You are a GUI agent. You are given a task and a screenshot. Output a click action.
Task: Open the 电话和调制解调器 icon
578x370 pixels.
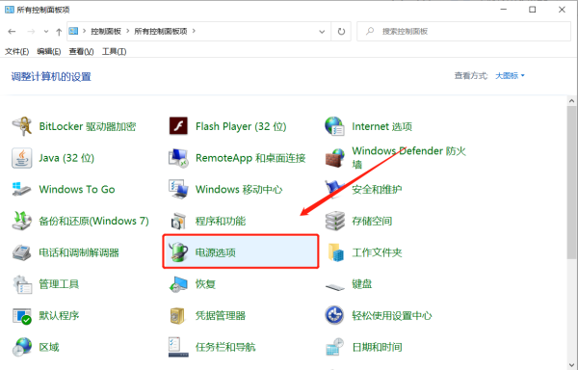(x=22, y=252)
